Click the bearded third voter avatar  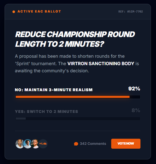pos(35,144)
